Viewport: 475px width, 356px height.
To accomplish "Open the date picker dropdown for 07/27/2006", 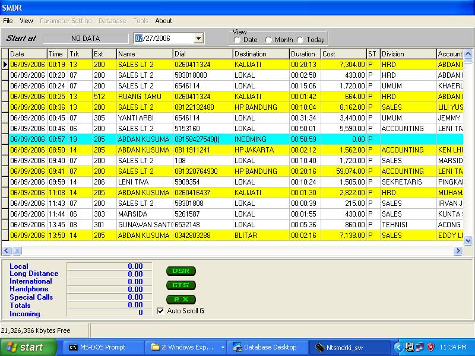I will [199, 38].
